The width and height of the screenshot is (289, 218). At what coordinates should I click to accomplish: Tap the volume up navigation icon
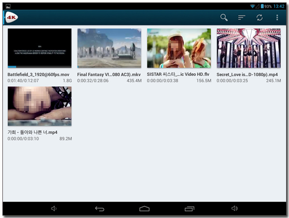(x=235, y=208)
